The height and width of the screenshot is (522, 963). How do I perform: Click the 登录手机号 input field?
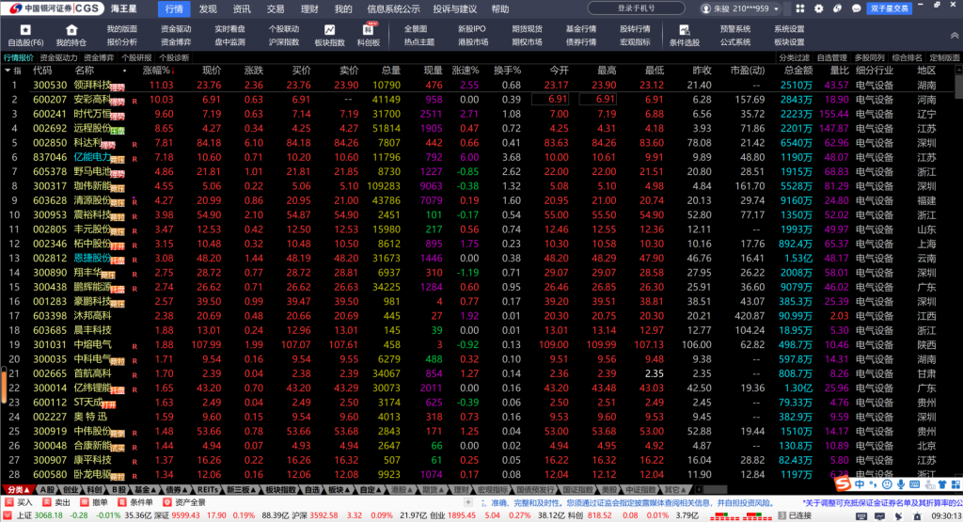(649, 8)
